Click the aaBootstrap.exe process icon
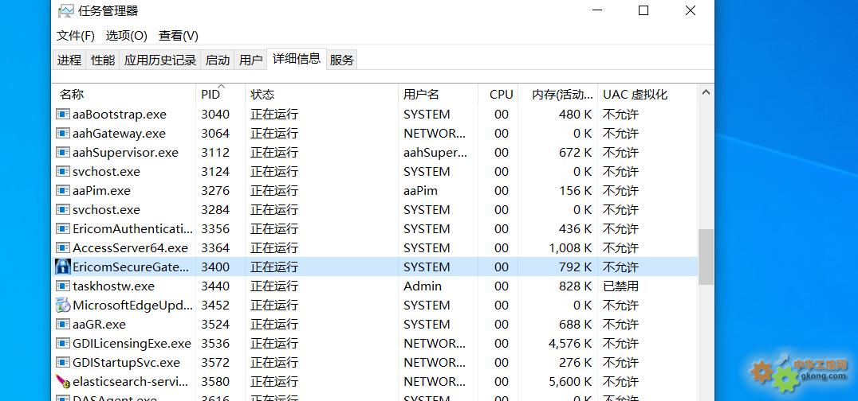The width and height of the screenshot is (858, 401). (x=64, y=115)
